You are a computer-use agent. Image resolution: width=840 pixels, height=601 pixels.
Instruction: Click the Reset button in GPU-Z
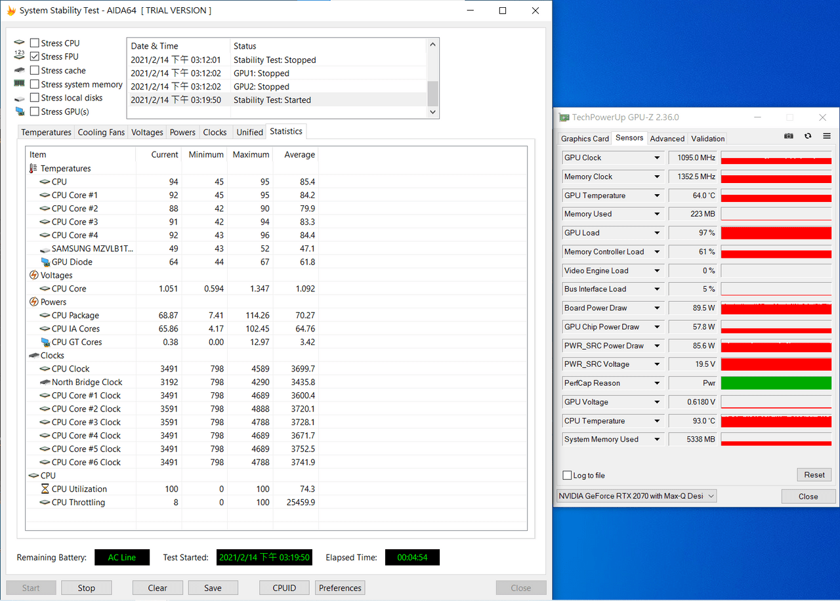click(x=814, y=474)
